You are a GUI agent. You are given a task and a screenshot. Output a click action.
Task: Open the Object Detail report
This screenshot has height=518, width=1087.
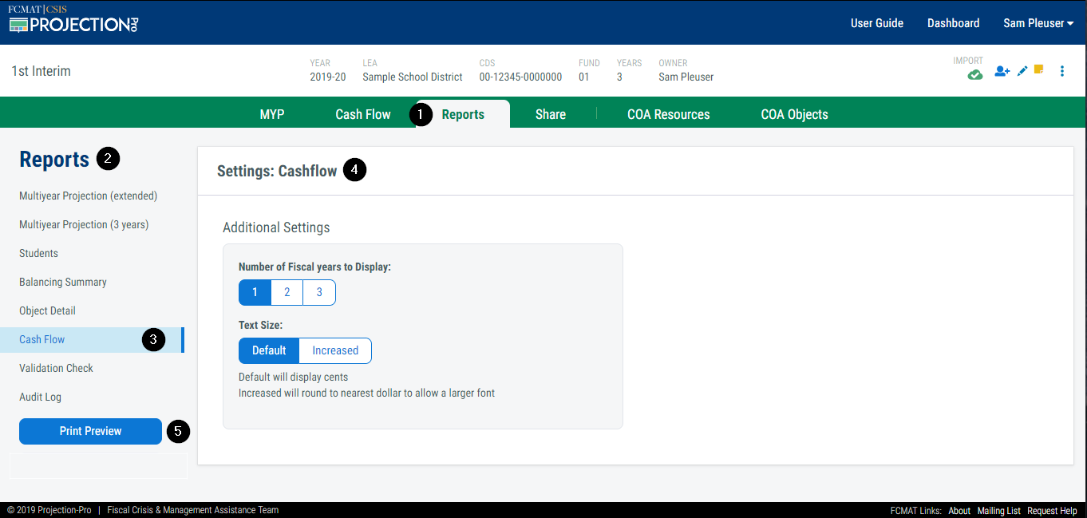tap(47, 310)
